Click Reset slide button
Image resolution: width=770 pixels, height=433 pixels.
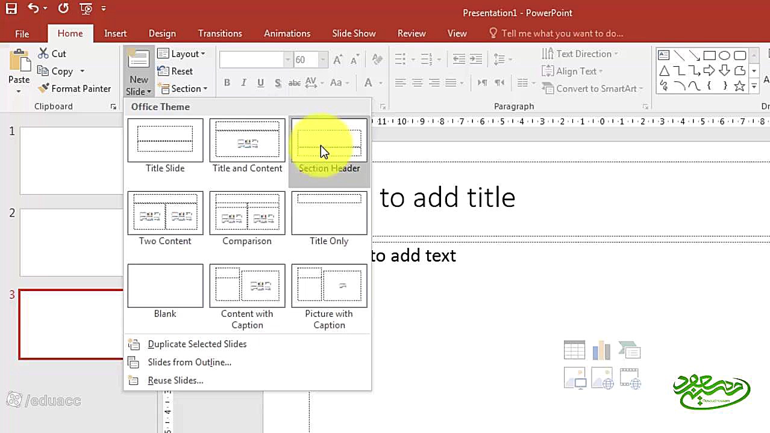175,71
